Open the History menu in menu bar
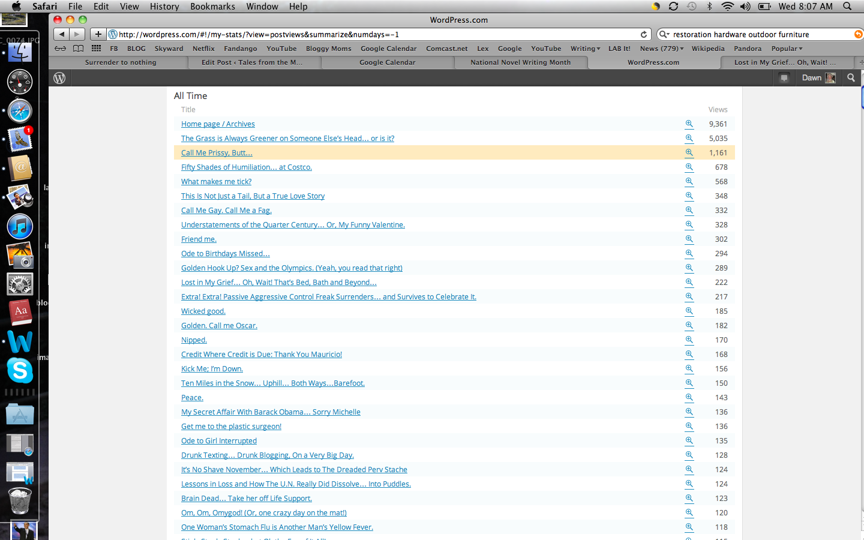 164,7
